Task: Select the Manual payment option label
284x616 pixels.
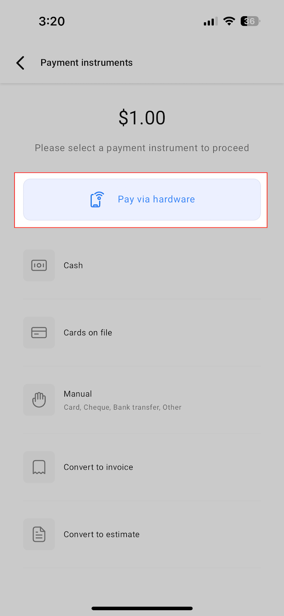Action: tap(78, 394)
